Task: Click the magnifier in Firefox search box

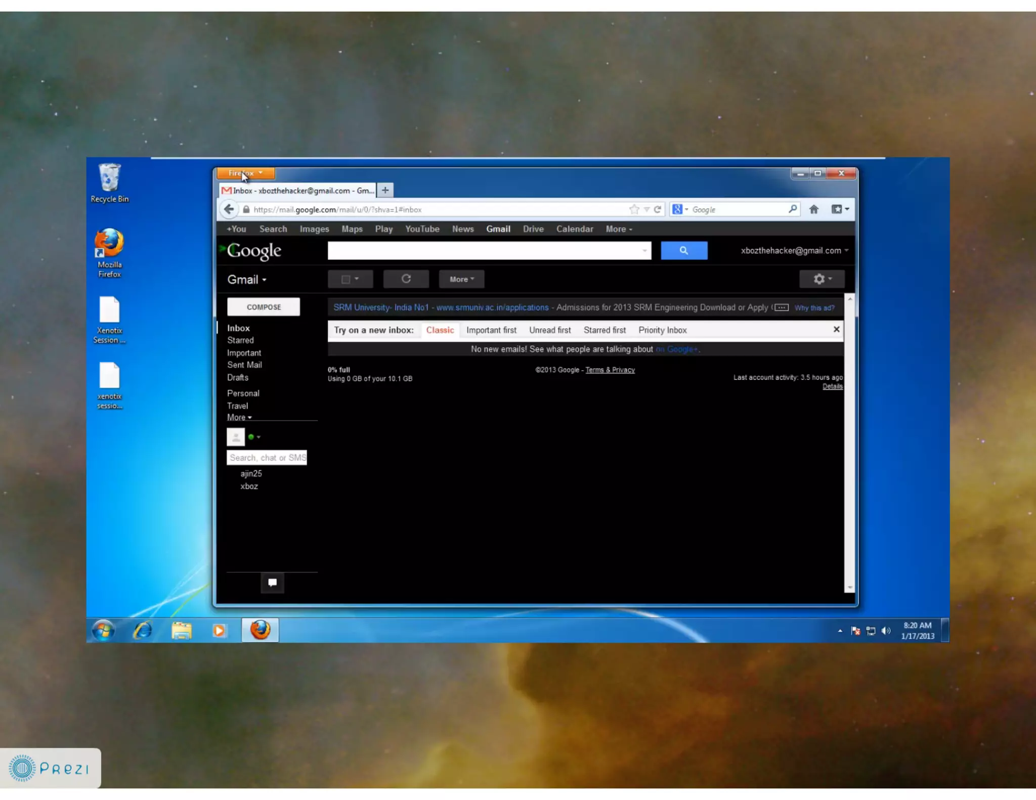Action: [792, 209]
